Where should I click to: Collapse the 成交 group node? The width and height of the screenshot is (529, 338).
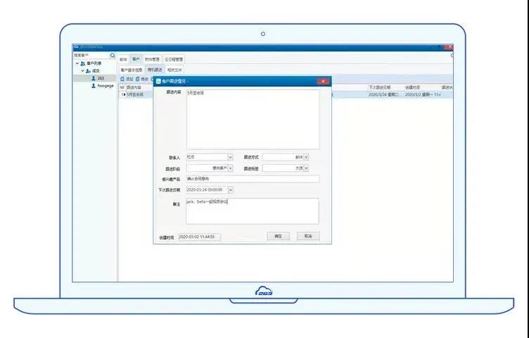pyautogui.click(x=82, y=70)
